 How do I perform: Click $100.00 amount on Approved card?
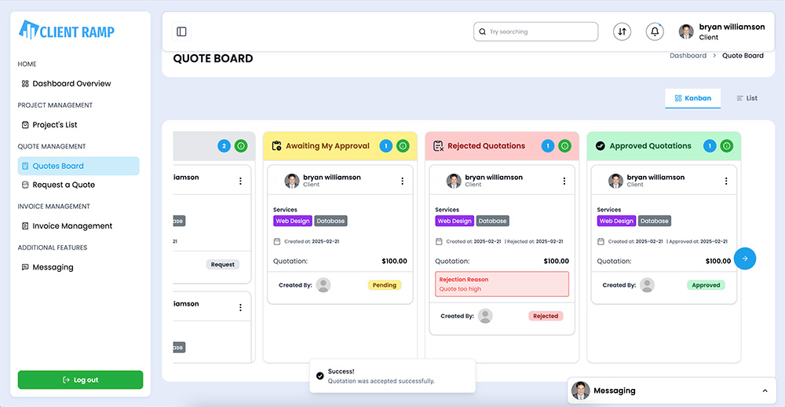(718, 261)
